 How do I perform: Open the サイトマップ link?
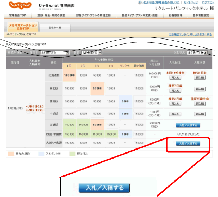[191, 3]
